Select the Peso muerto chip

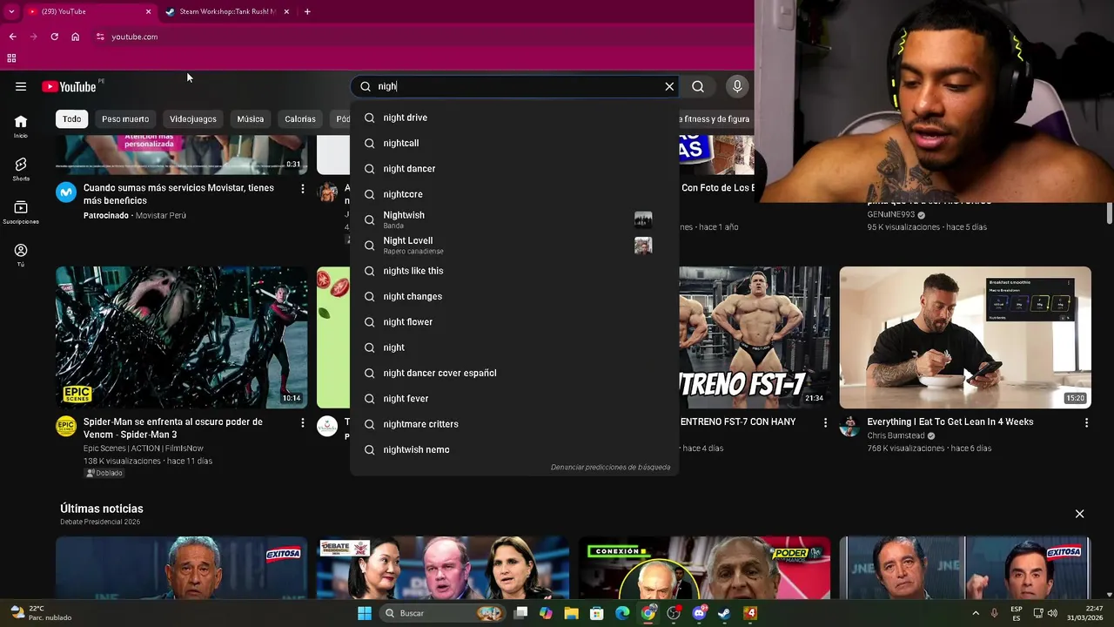[x=125, y=118]
